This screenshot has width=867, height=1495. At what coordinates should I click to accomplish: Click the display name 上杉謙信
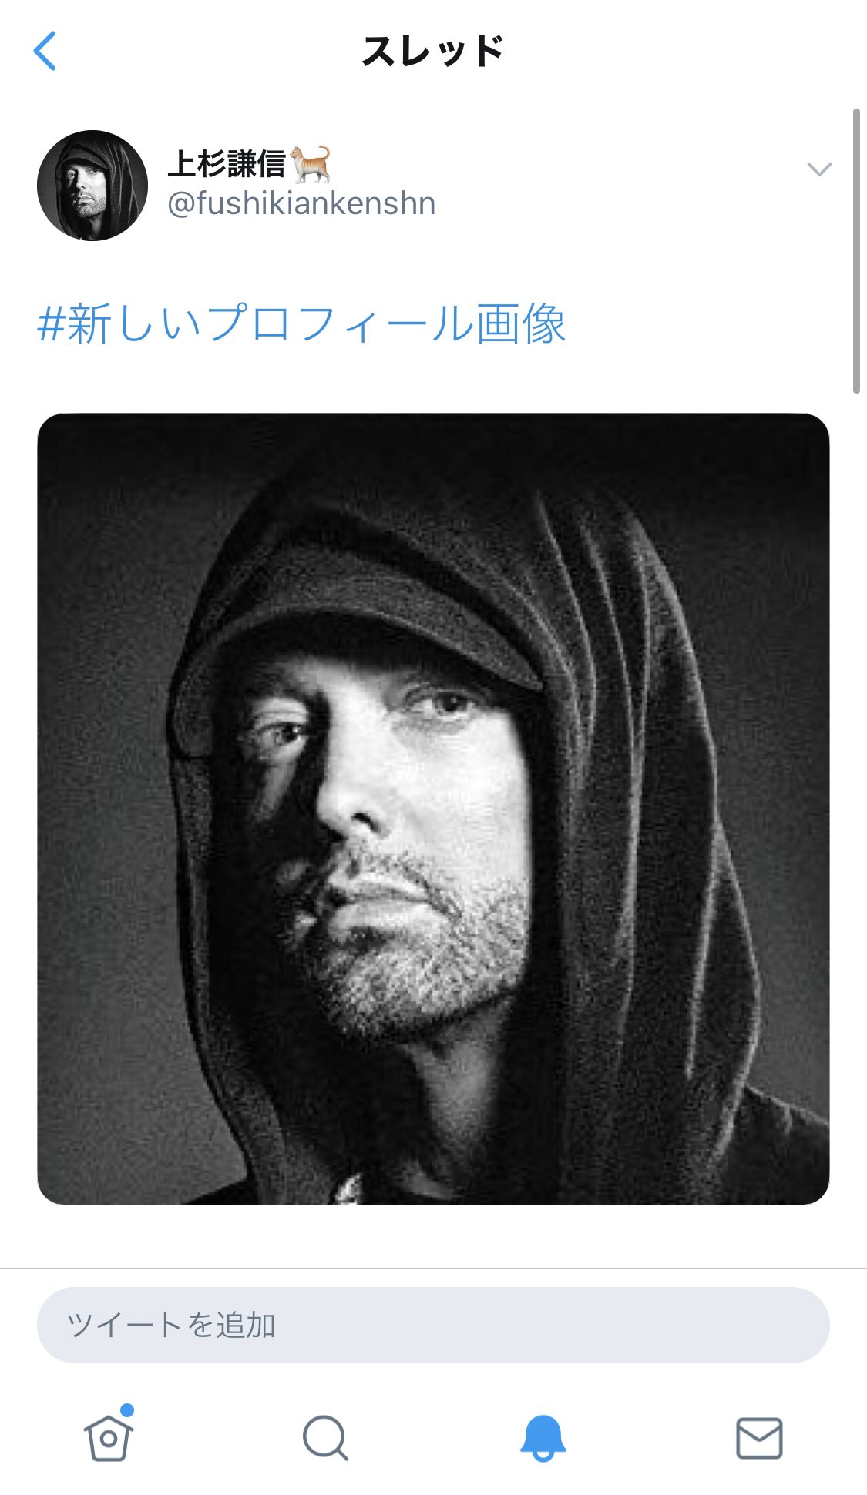pyautogui.click(x=227, y=163)
